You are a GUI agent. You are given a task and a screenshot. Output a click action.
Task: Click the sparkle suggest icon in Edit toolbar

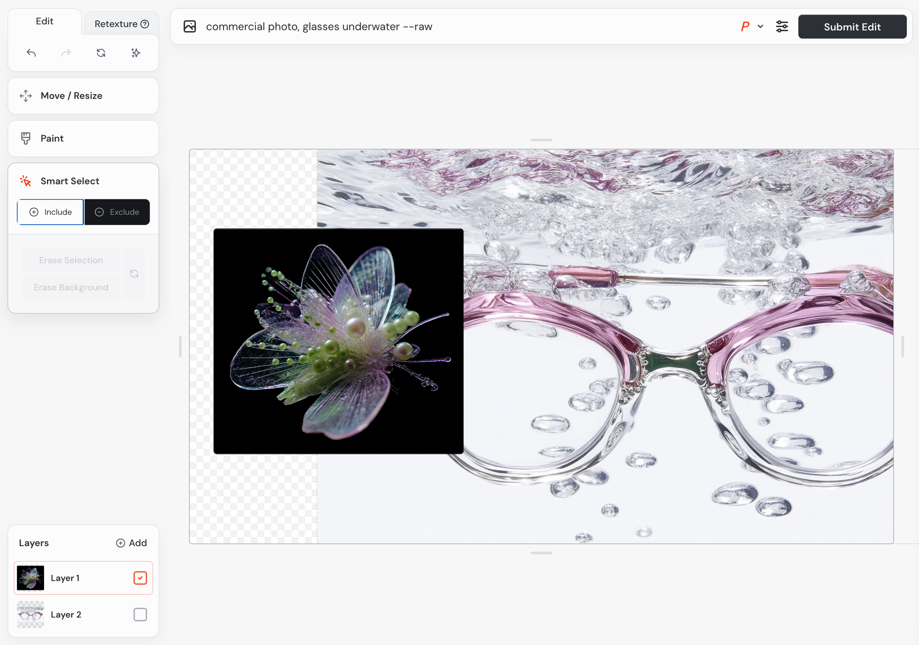click(136, 53)
